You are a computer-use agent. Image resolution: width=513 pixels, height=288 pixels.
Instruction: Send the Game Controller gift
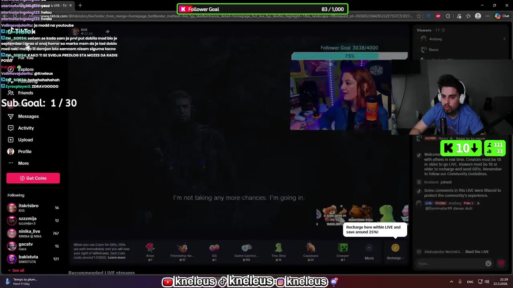click(246, 252)
